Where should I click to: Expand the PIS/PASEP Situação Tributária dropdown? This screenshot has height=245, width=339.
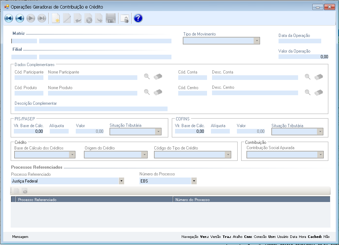158,132
